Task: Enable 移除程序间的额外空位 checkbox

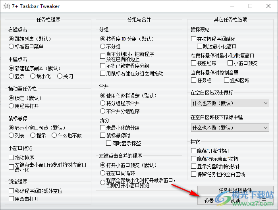Action: pos(11,191)
